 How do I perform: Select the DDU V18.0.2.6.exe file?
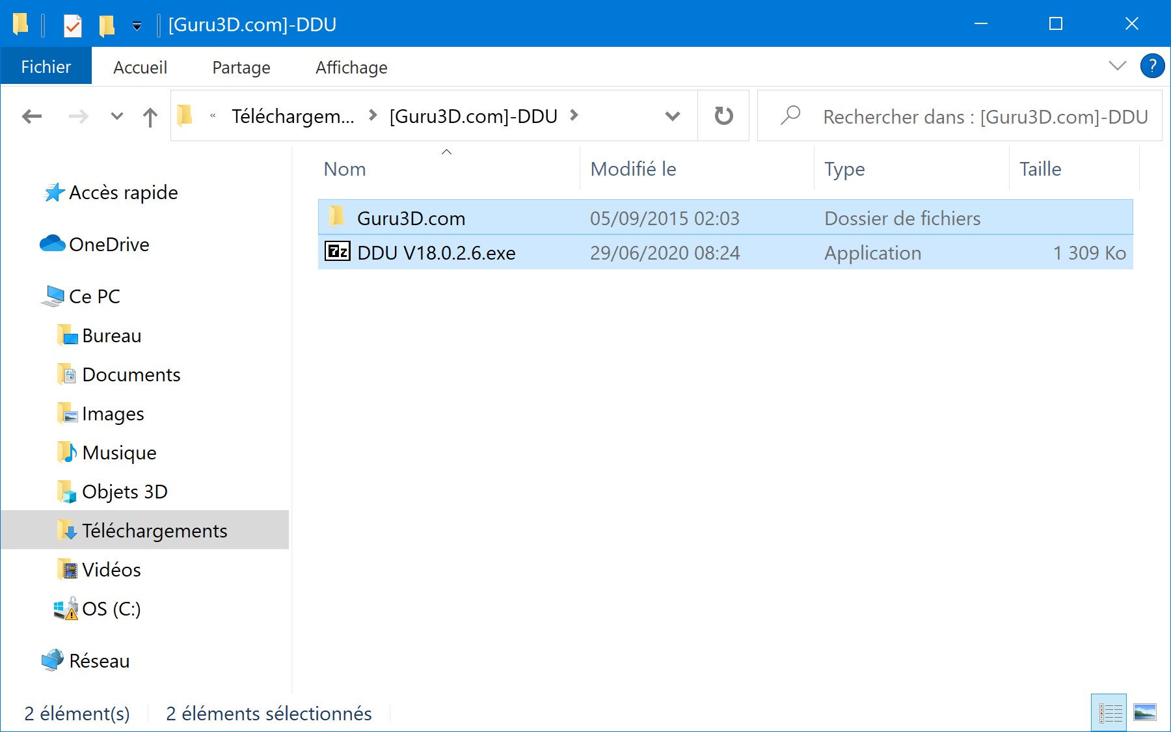point(725,252)
